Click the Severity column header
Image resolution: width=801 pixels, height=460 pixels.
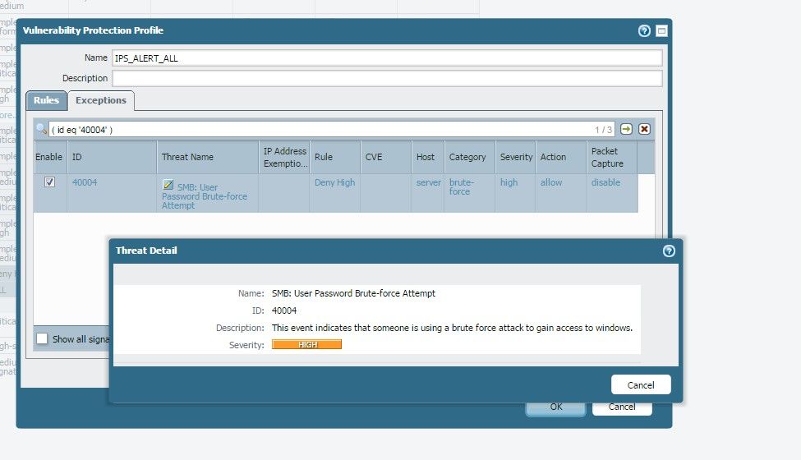click(516, 157)
